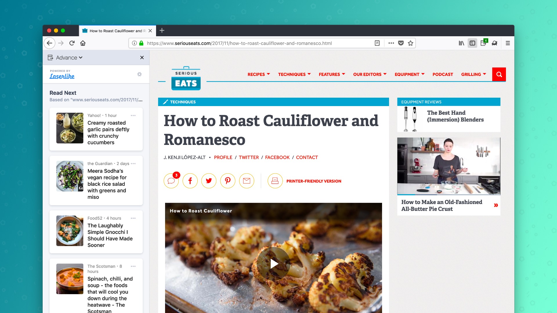Open article comments bubble
This screenshot has height=313, width=557.
(x=171, y=181)
